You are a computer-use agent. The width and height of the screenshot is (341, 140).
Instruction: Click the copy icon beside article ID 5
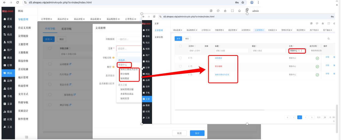coord(191,58)
